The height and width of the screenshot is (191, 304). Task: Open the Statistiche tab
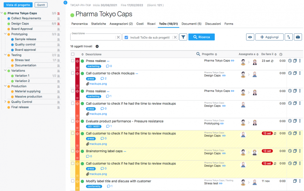[x=98, y=24]
